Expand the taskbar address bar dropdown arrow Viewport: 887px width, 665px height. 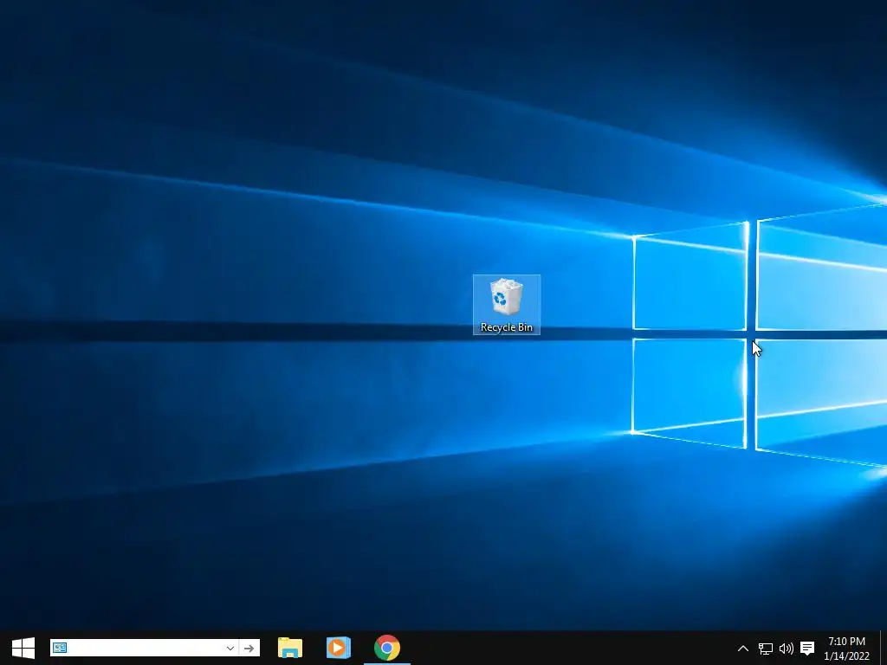(x=230, y=648)
